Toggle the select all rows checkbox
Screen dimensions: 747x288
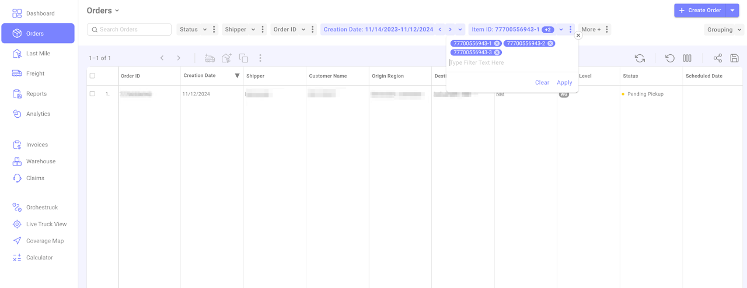92,76
